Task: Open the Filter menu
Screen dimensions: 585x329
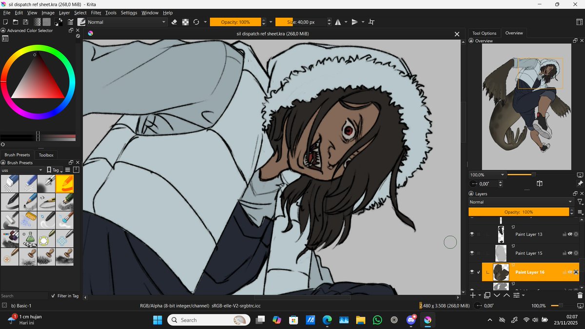Action: pyautogui.click(x=96, y=13)
